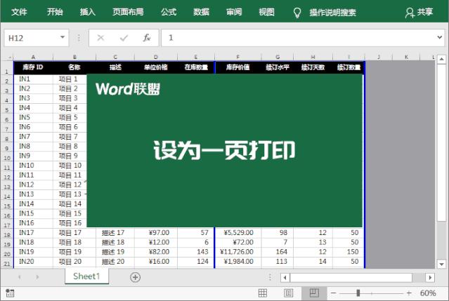449x301 pixels.
Task: Click the 库存价值 header cell
Action: 238,67
